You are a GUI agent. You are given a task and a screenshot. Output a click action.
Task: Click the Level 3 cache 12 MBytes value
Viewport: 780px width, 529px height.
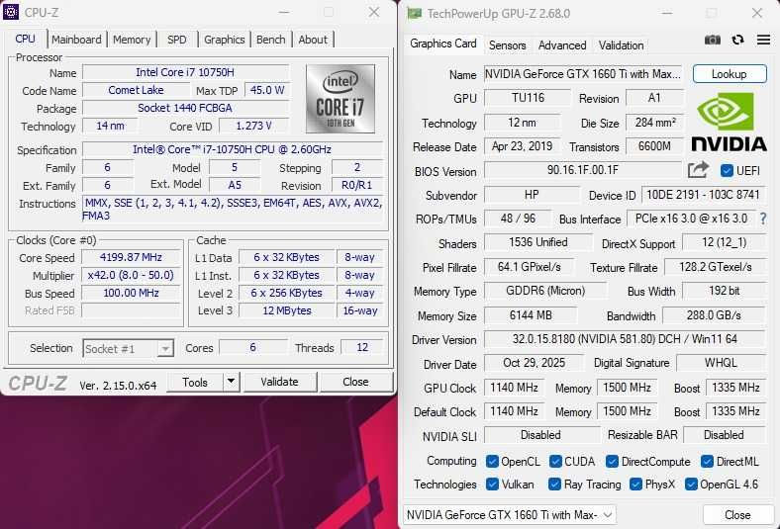click(286, 310)
